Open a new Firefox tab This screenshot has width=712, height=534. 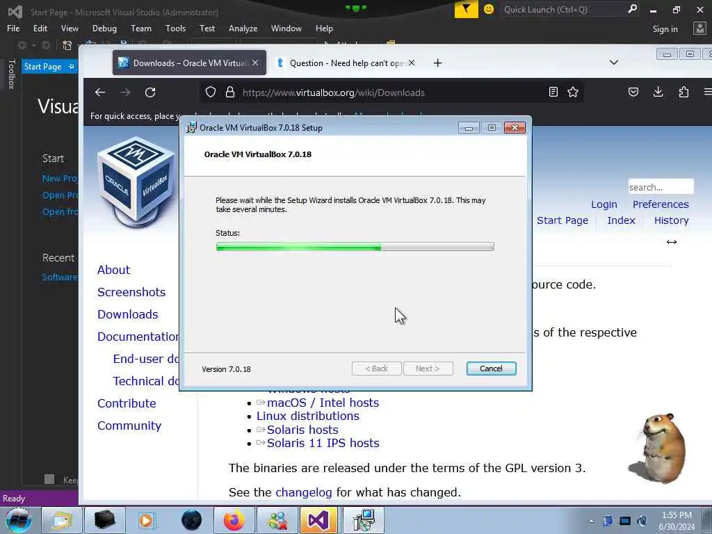pyautogui.click(x=438, y=63)
